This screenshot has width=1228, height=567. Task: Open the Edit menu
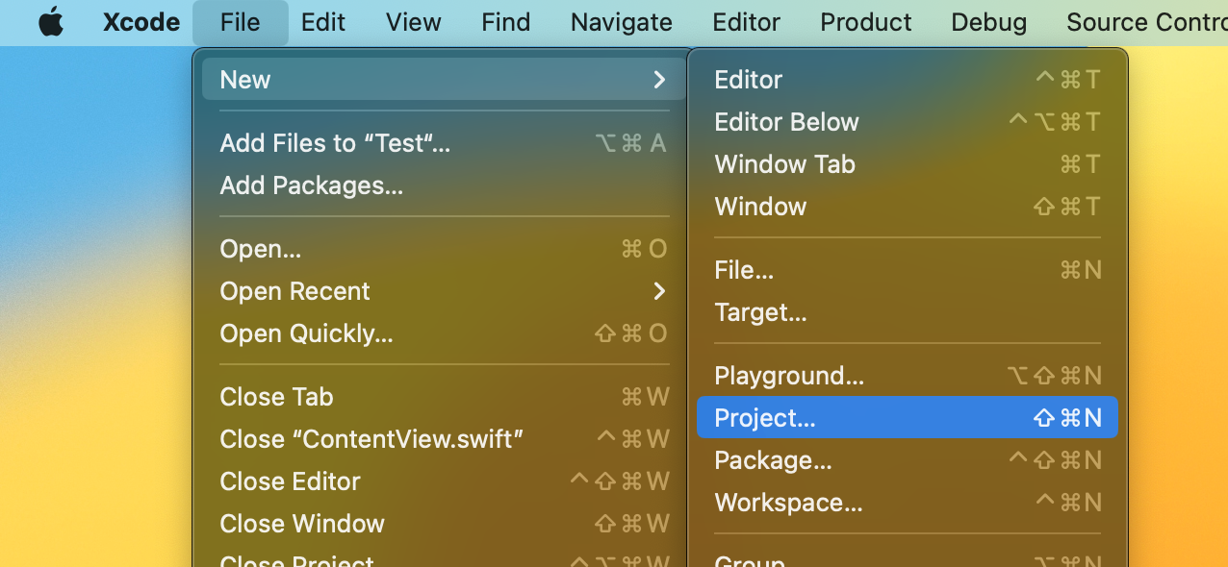[323, 22]
